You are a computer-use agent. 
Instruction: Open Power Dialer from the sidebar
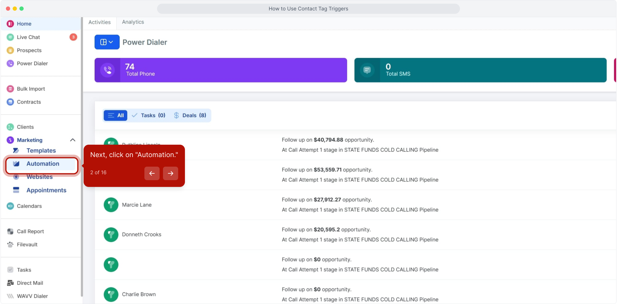(32, 63)
